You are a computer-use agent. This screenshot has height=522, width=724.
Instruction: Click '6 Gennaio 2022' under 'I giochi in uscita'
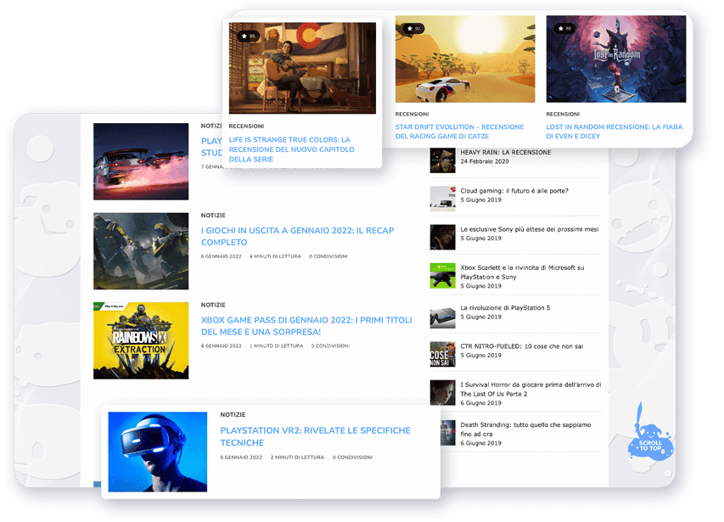(x=222, y=256)
